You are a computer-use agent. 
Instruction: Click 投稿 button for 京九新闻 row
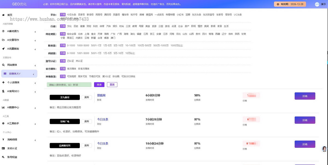305,96
